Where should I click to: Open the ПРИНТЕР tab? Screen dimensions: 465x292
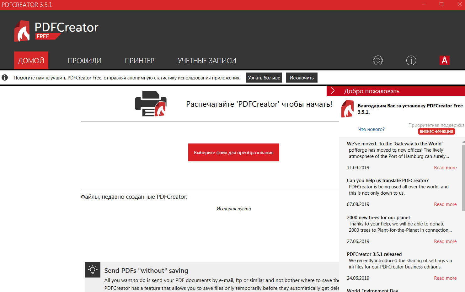(x=140, y=61)
